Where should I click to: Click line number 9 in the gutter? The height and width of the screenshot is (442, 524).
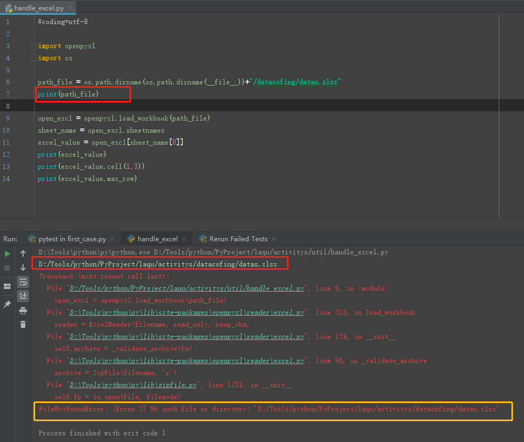click(x=7, y=118)
